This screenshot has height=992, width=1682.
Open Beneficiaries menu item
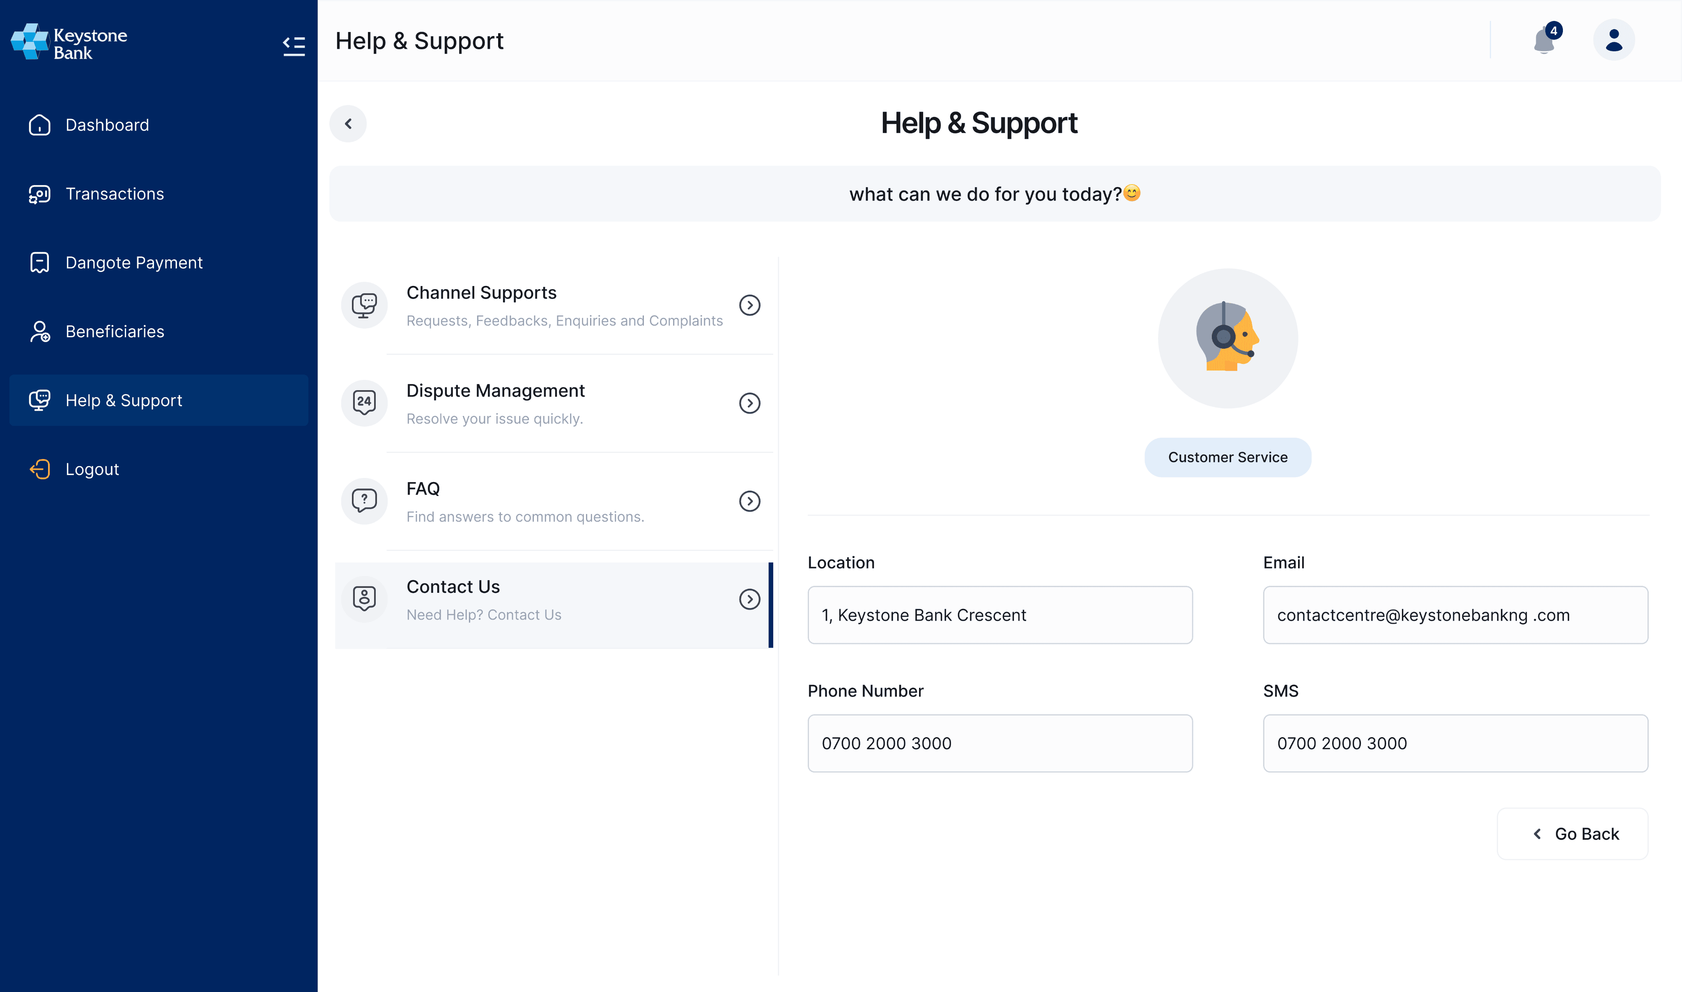[159, 331]
